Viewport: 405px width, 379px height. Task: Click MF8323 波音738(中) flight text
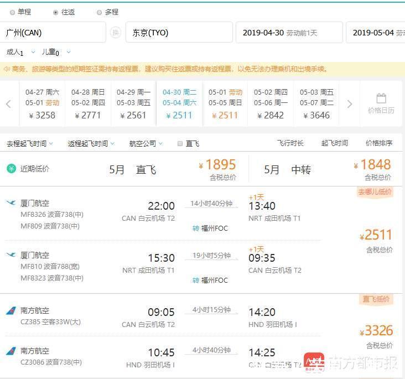52,278
